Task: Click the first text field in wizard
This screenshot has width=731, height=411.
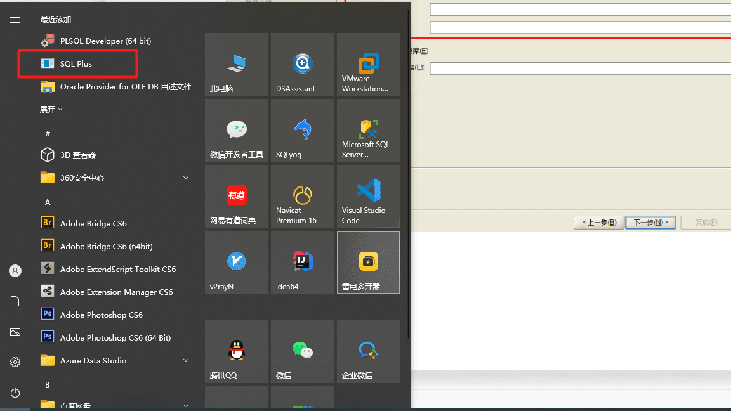Action: pos(581,10)
